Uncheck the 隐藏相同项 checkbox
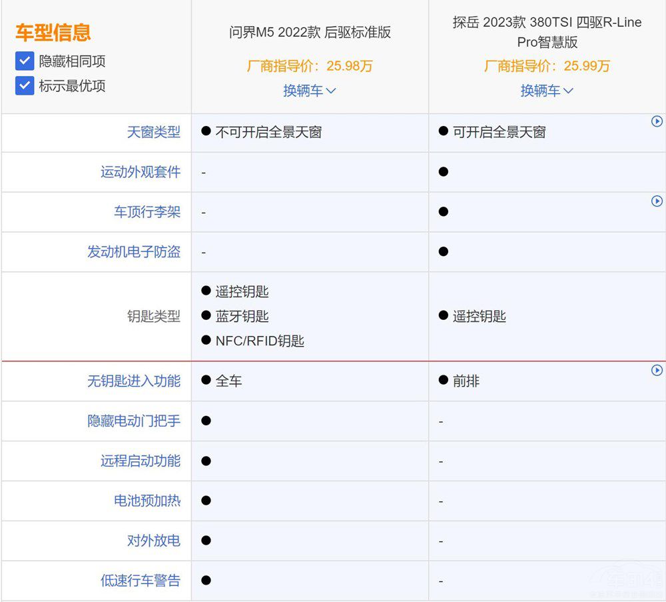 pyautogui.click(x=25, y=61)
